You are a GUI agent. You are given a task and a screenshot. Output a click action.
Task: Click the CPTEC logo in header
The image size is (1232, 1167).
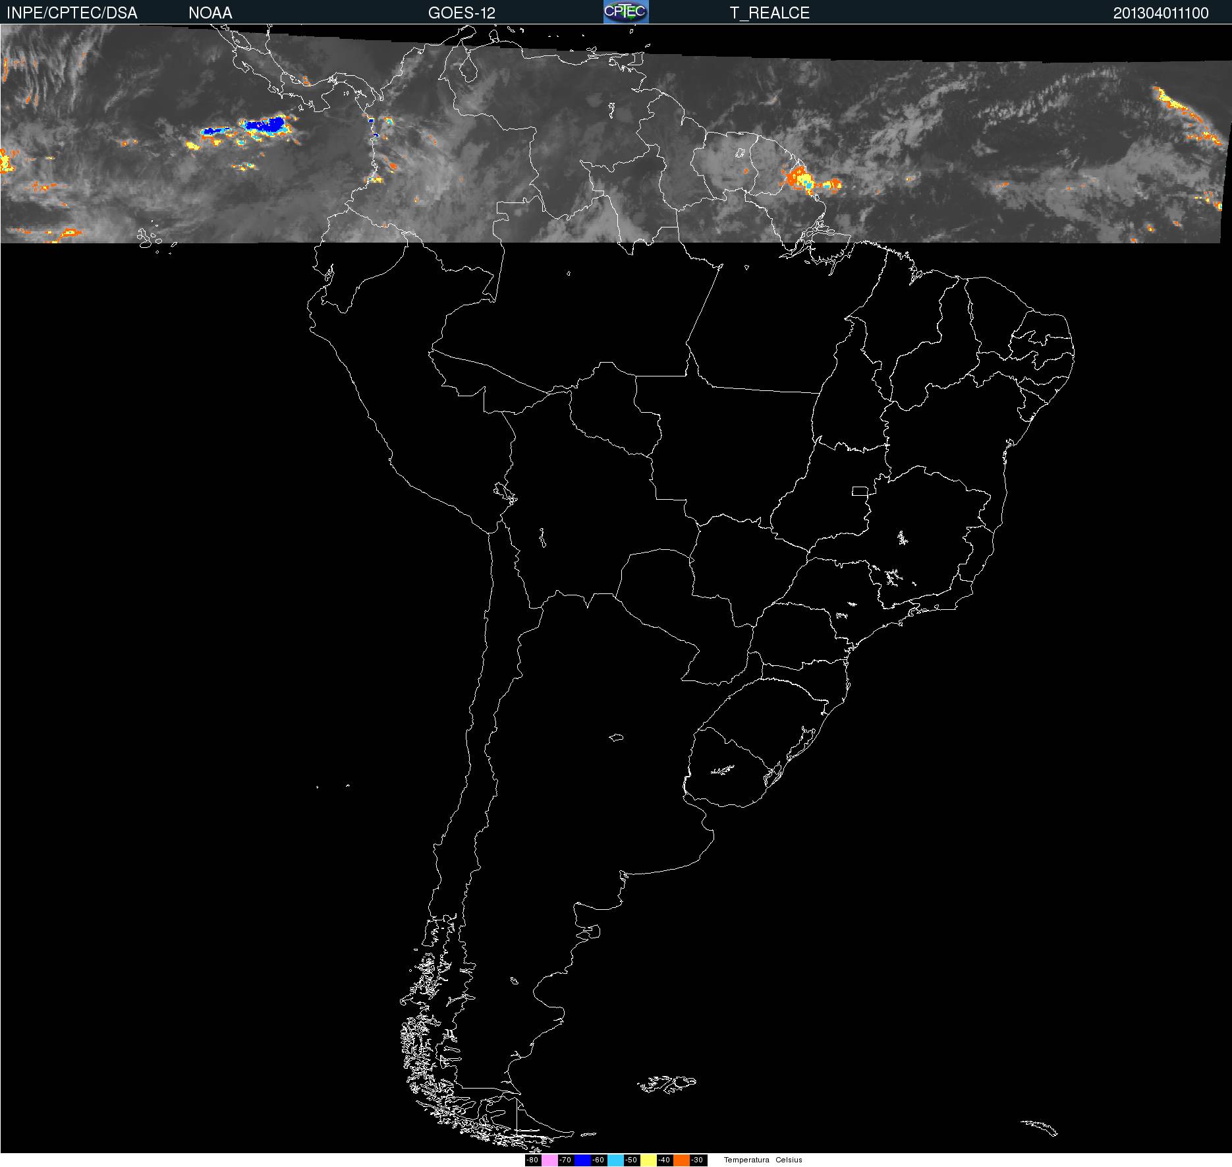[626, 12]
